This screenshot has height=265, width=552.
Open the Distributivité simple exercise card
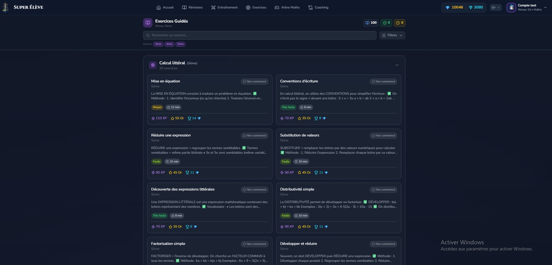338,207
